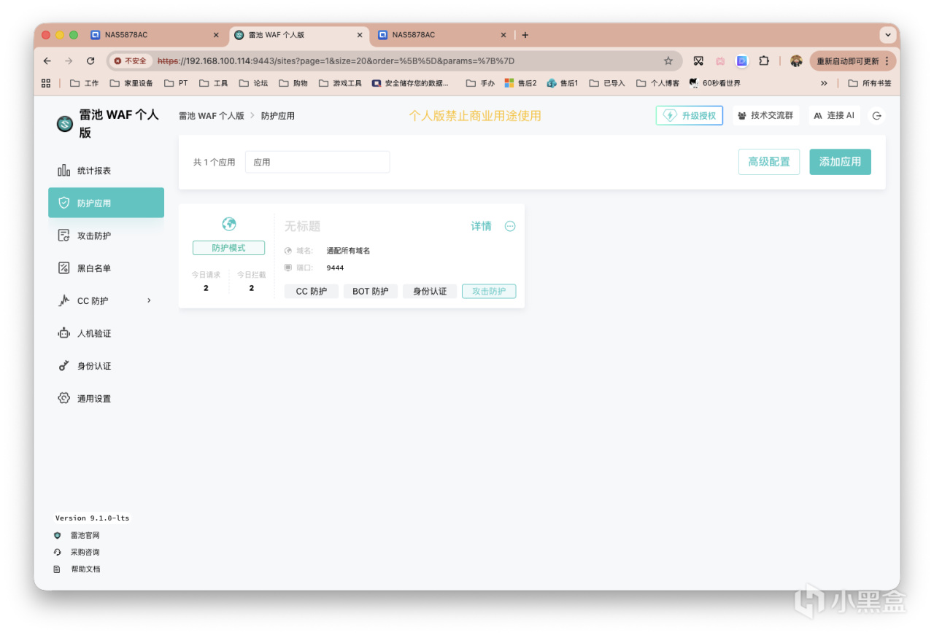
Task: Open the 游戏工具 bookmark folder
Action: 340,83
